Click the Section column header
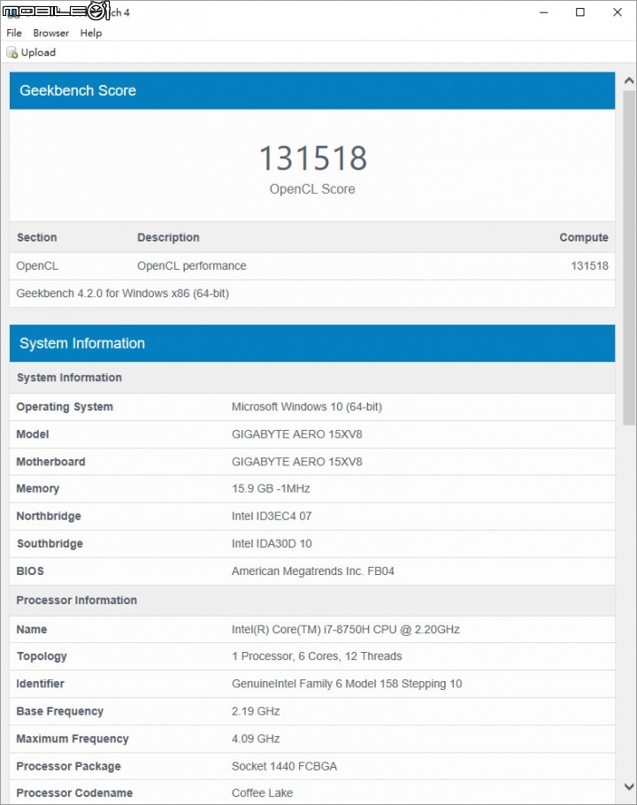637x805 pixels. [x=37, y=237]
